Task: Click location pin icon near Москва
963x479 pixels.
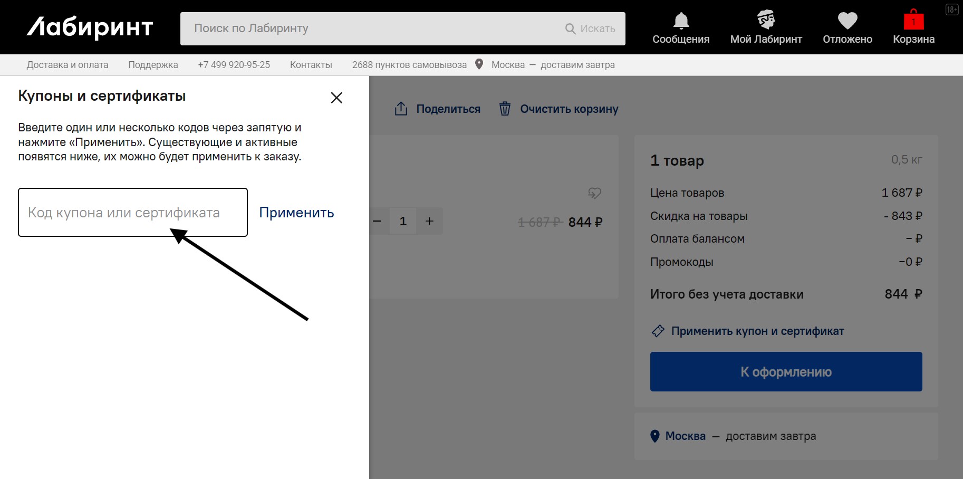Action: 479,64
